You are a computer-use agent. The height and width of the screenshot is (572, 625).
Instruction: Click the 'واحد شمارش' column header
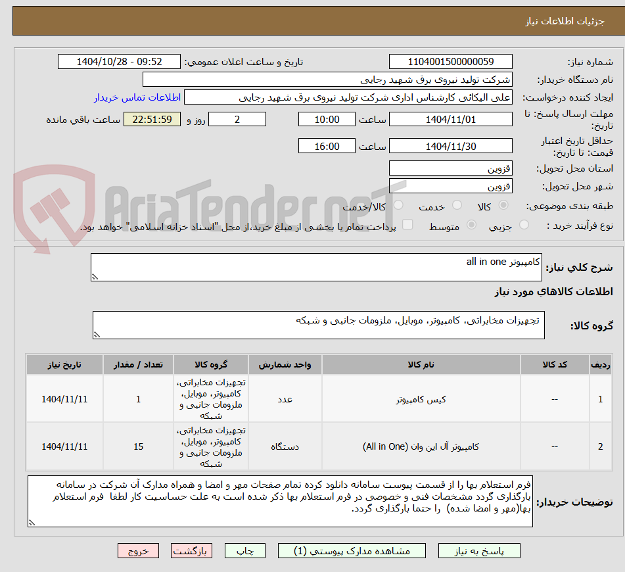tap(285, 365)
